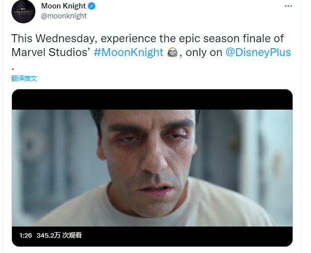The image size is (311, 253).
Task: Click the 1:26 video duration label
Action: [26, 235]
